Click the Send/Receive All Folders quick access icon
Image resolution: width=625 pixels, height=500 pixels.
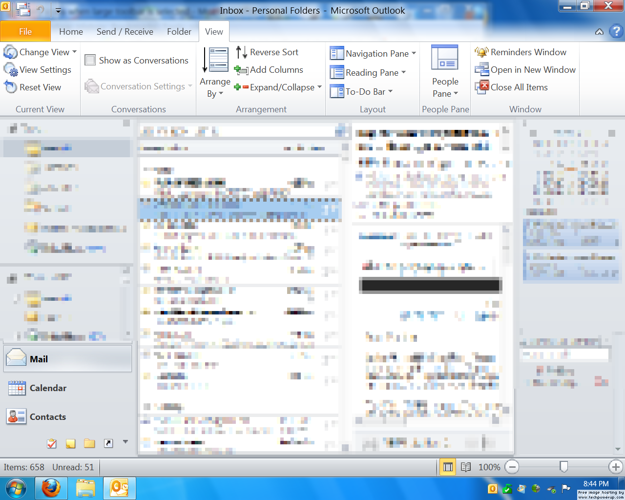coord(22,9)
